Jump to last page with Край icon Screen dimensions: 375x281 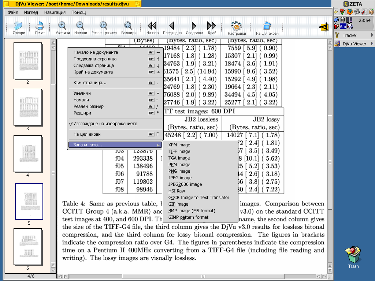click(x=211, y=26)
